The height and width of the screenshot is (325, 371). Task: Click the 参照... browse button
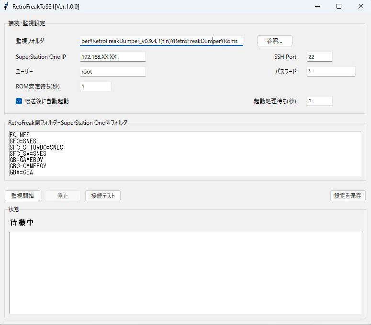(x=274, y=41)
